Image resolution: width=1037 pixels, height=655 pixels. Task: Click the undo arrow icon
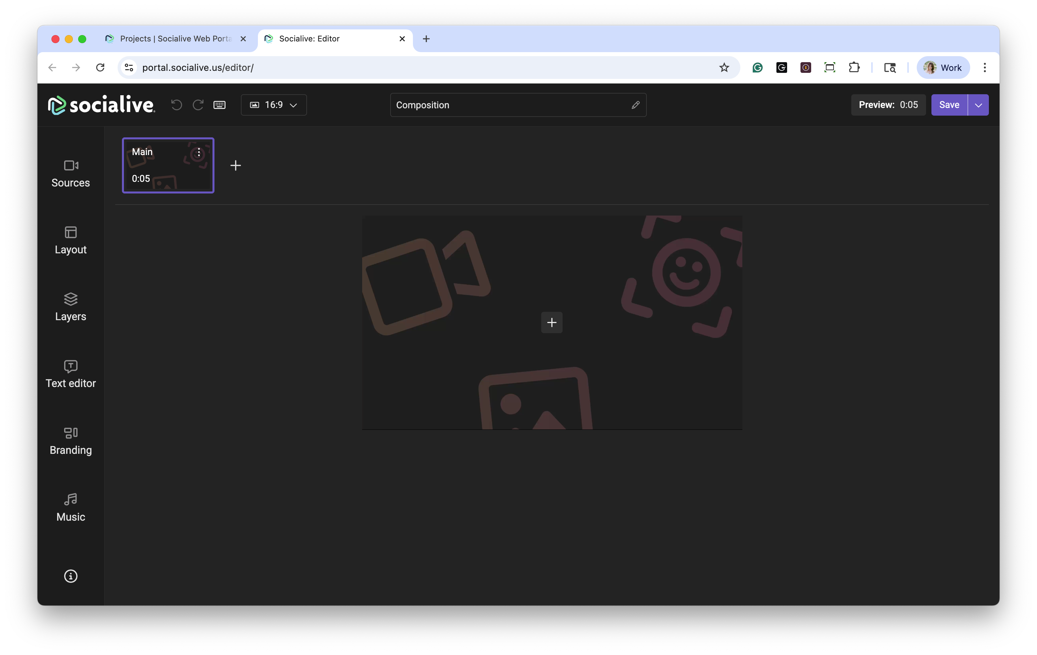(177, 105)
